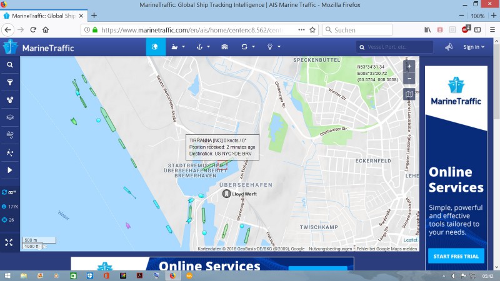Open the Online Services bottom banner
This screenshot has height=281, width=500.
[212, 264]
